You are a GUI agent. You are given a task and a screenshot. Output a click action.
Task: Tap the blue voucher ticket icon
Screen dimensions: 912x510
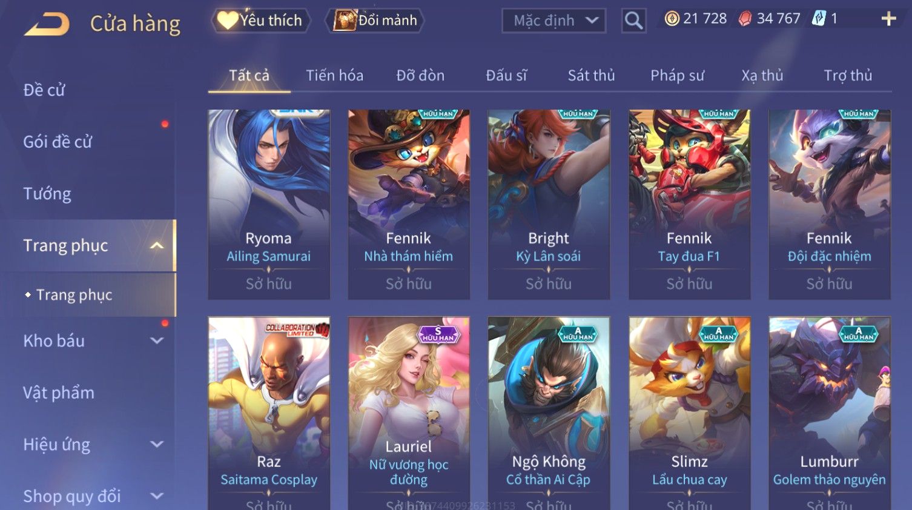[x=819, y=19]
